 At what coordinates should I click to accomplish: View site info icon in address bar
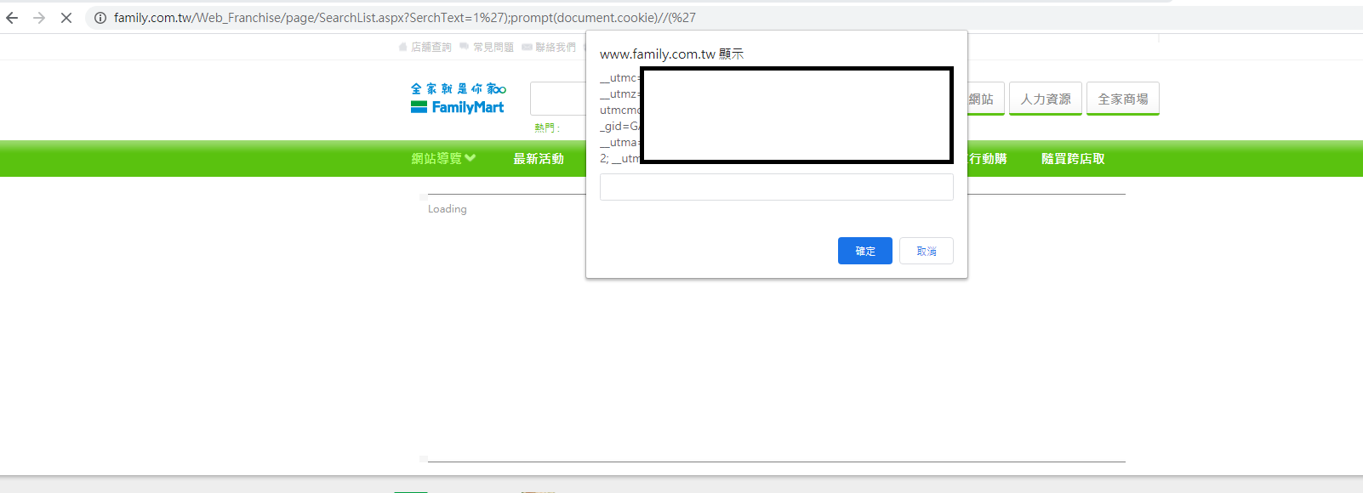(100, 18)
